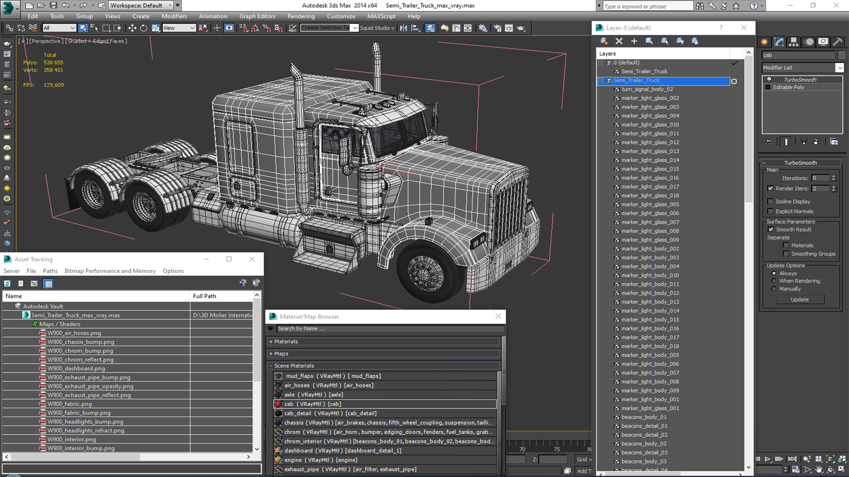Click Remove Modifier trash icon
This screenshot has height=477, width=849.
(816, 142)
